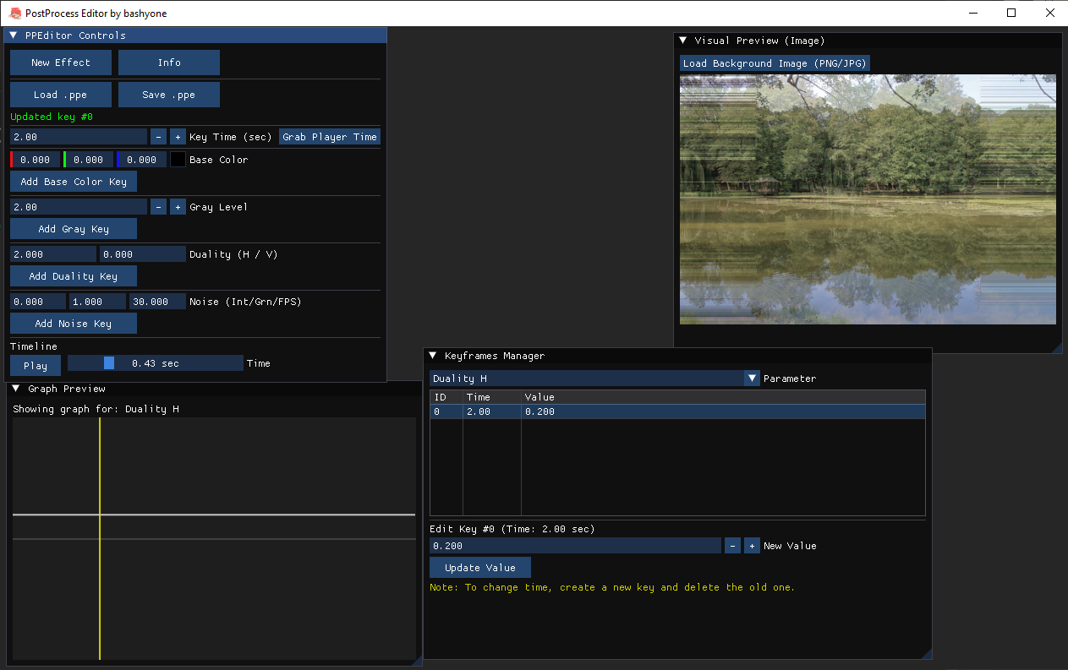
Task: Collapse the PPEditor Controls panel
Action: click(x=14, y=35)
